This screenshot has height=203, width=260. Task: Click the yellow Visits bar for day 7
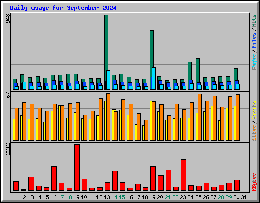click(x=59, y=123)
